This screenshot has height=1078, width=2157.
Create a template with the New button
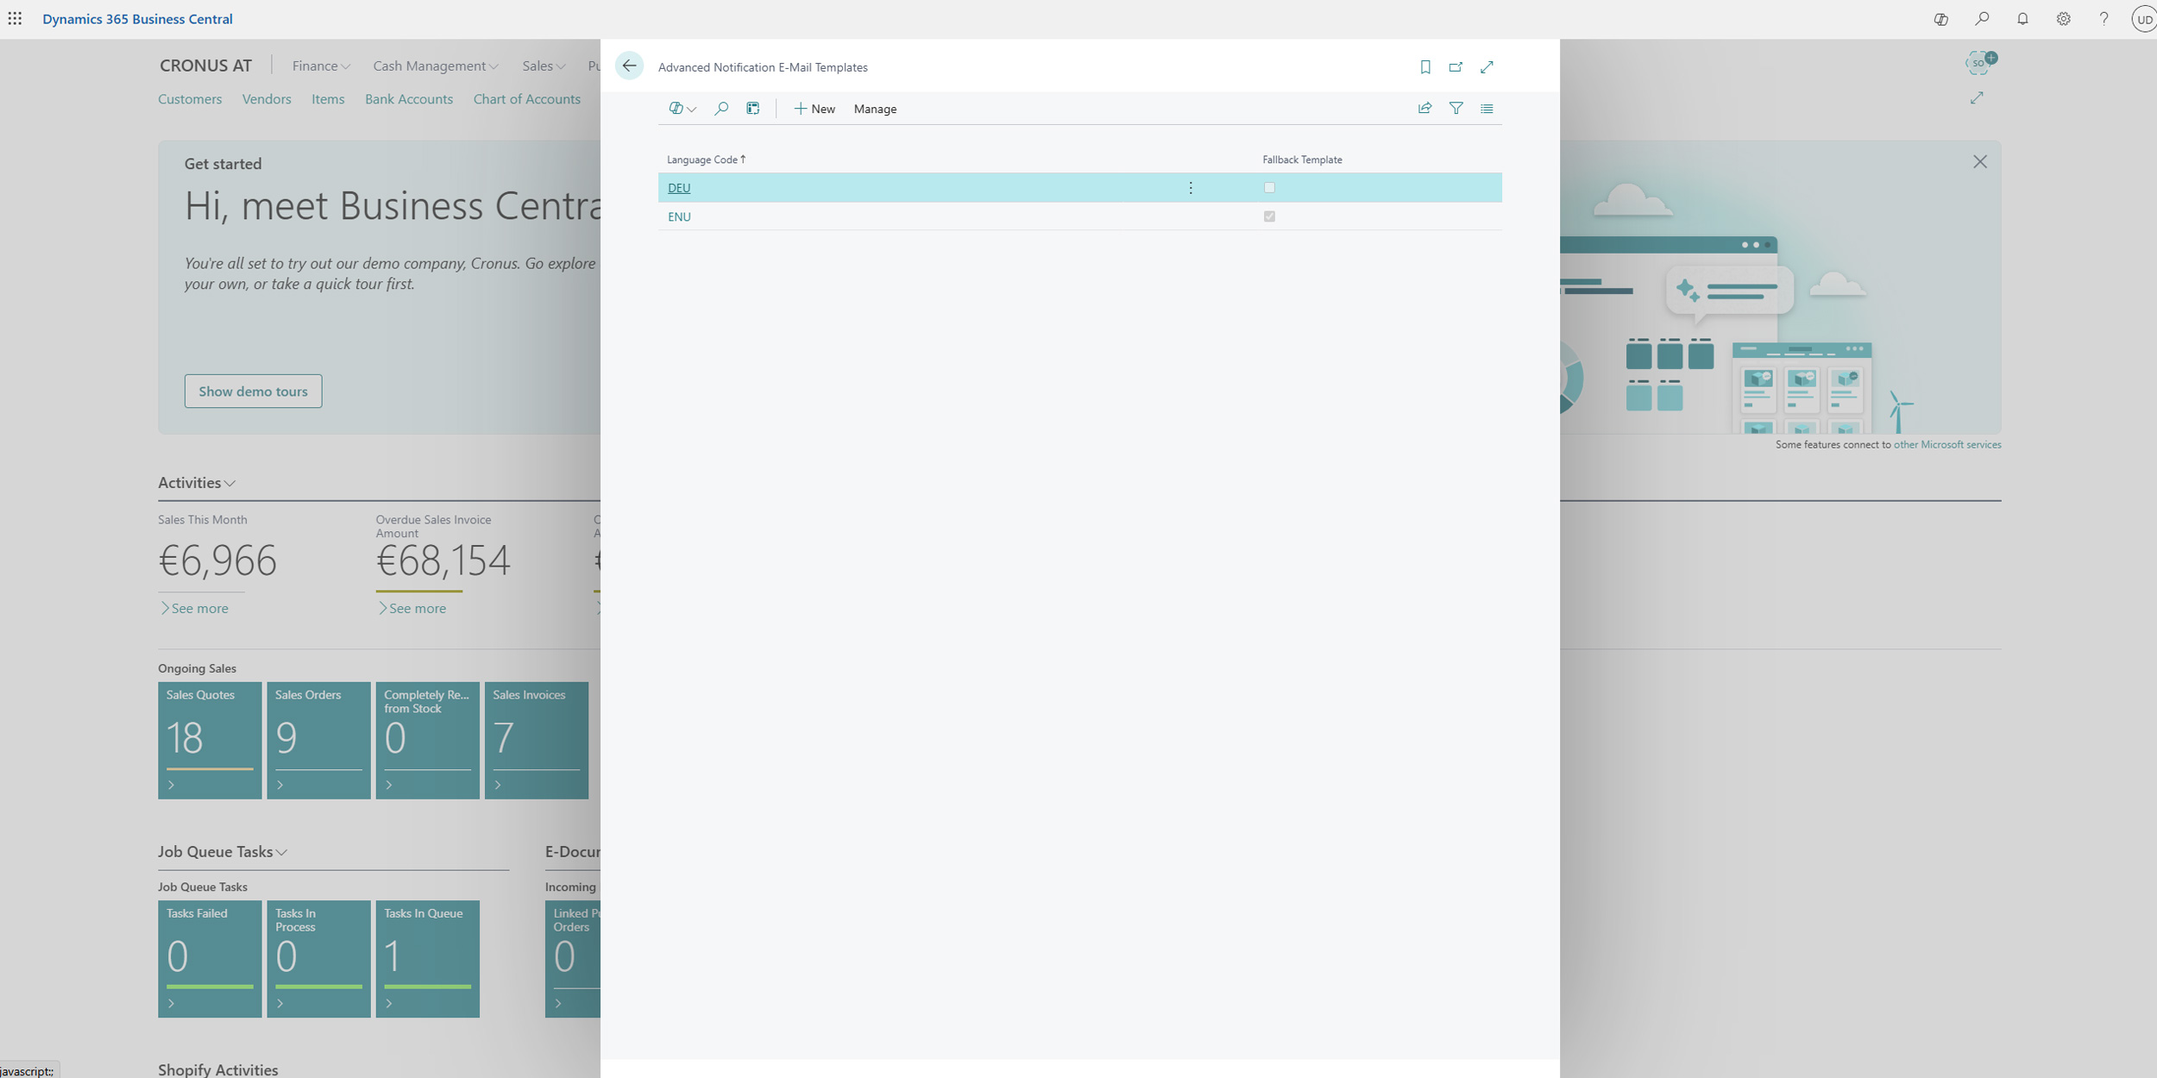[x=814, y=109]
